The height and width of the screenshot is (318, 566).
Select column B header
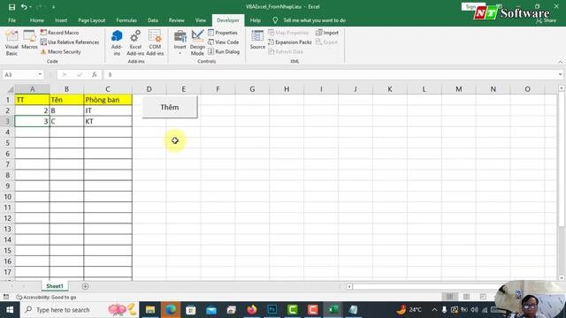[x=66, y=89]
